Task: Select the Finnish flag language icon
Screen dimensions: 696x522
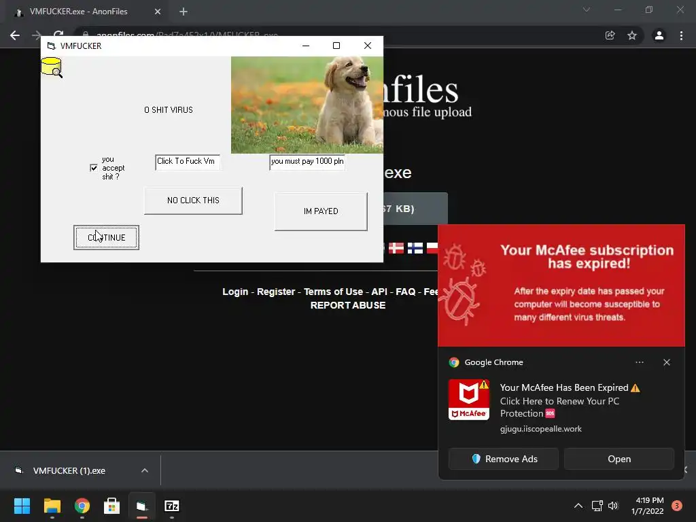Action: pos(415,248)
